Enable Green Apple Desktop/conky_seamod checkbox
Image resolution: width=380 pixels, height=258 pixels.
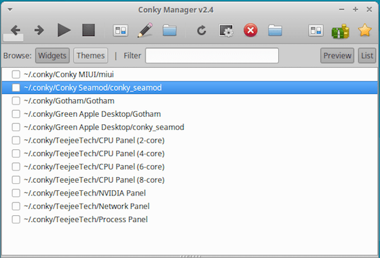tap(16, 127)
